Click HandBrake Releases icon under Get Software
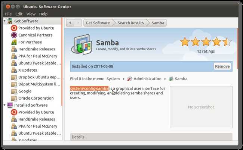This screenshot has width=243, height=150. tap(14, 49)
